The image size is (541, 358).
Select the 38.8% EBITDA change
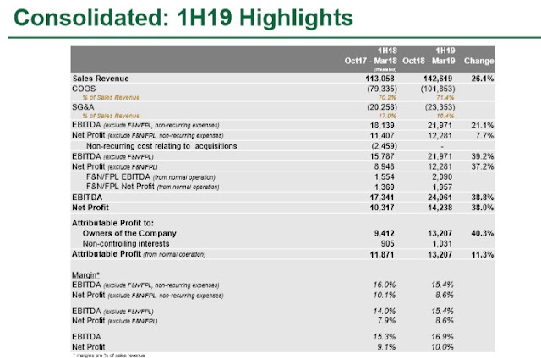click(483, 198)
